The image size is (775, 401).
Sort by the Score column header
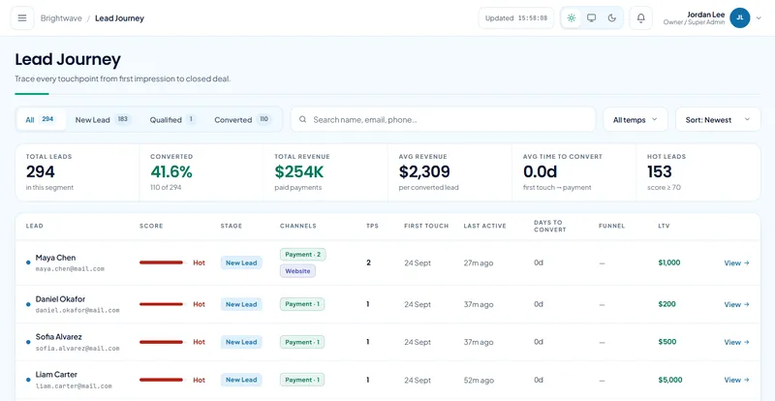(x=151, y=226)
